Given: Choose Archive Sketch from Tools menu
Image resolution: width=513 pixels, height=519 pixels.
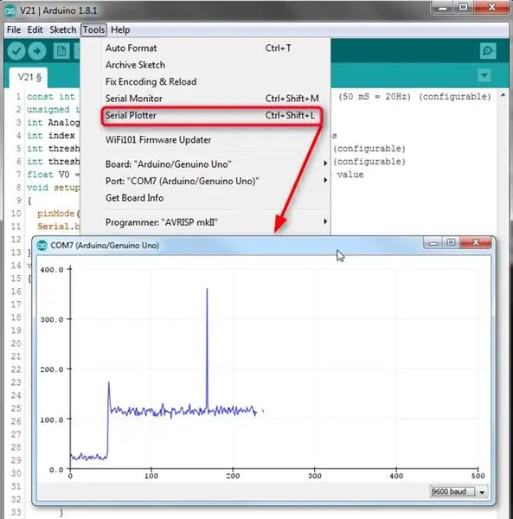Looking at the screenshot, I should [205, 65].
